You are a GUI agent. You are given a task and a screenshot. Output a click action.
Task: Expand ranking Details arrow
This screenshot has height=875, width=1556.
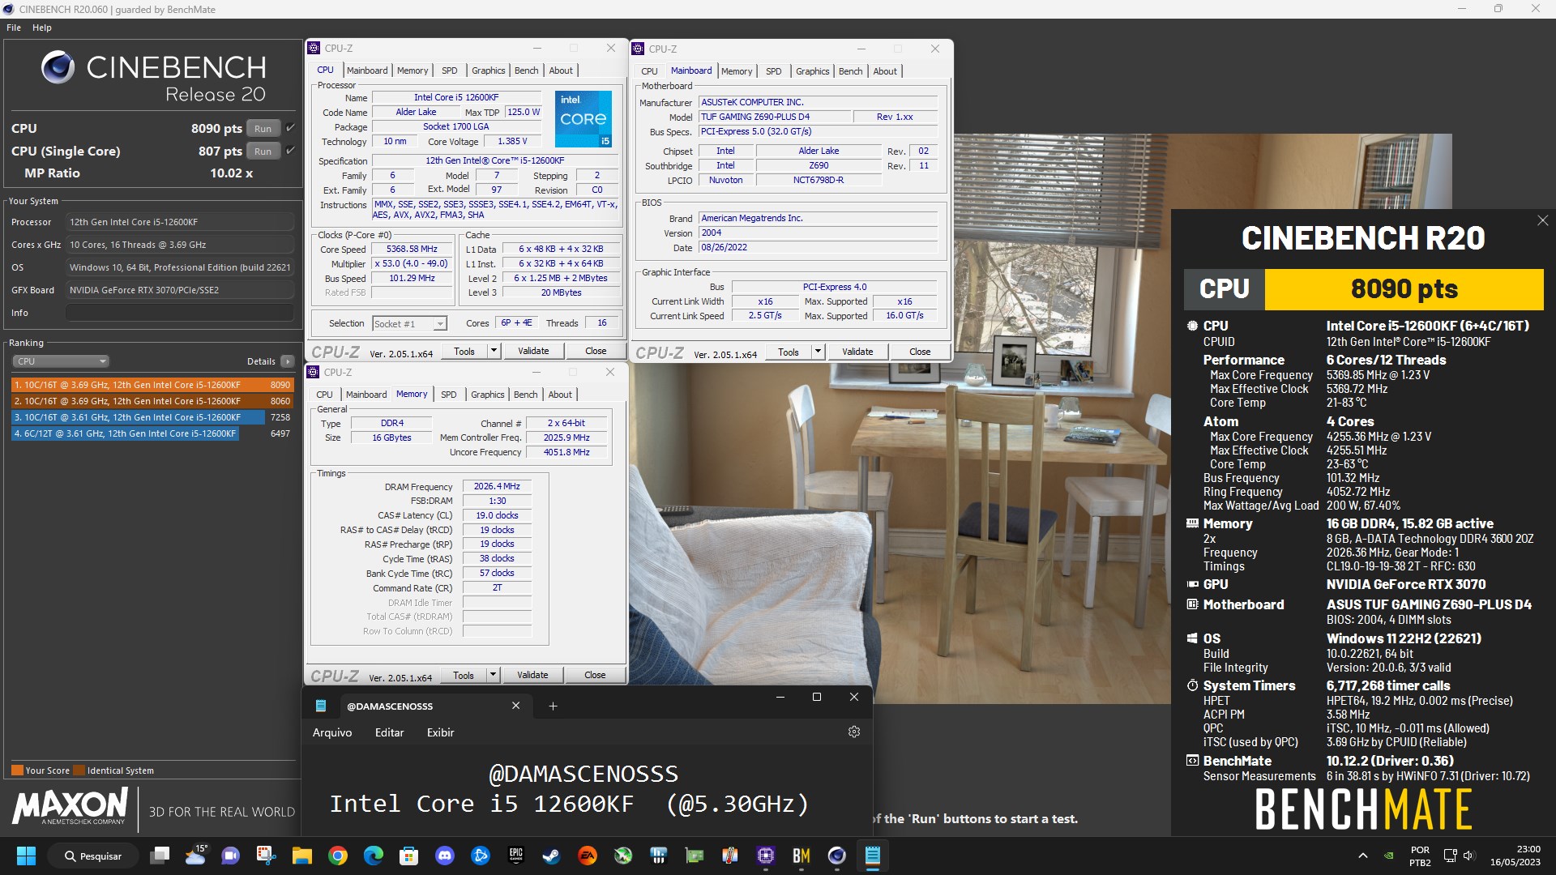click(x=288, y=361)
